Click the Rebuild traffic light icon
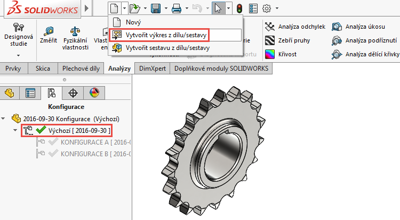The width and height of the screenshot is (400, 220). (239, 9)
